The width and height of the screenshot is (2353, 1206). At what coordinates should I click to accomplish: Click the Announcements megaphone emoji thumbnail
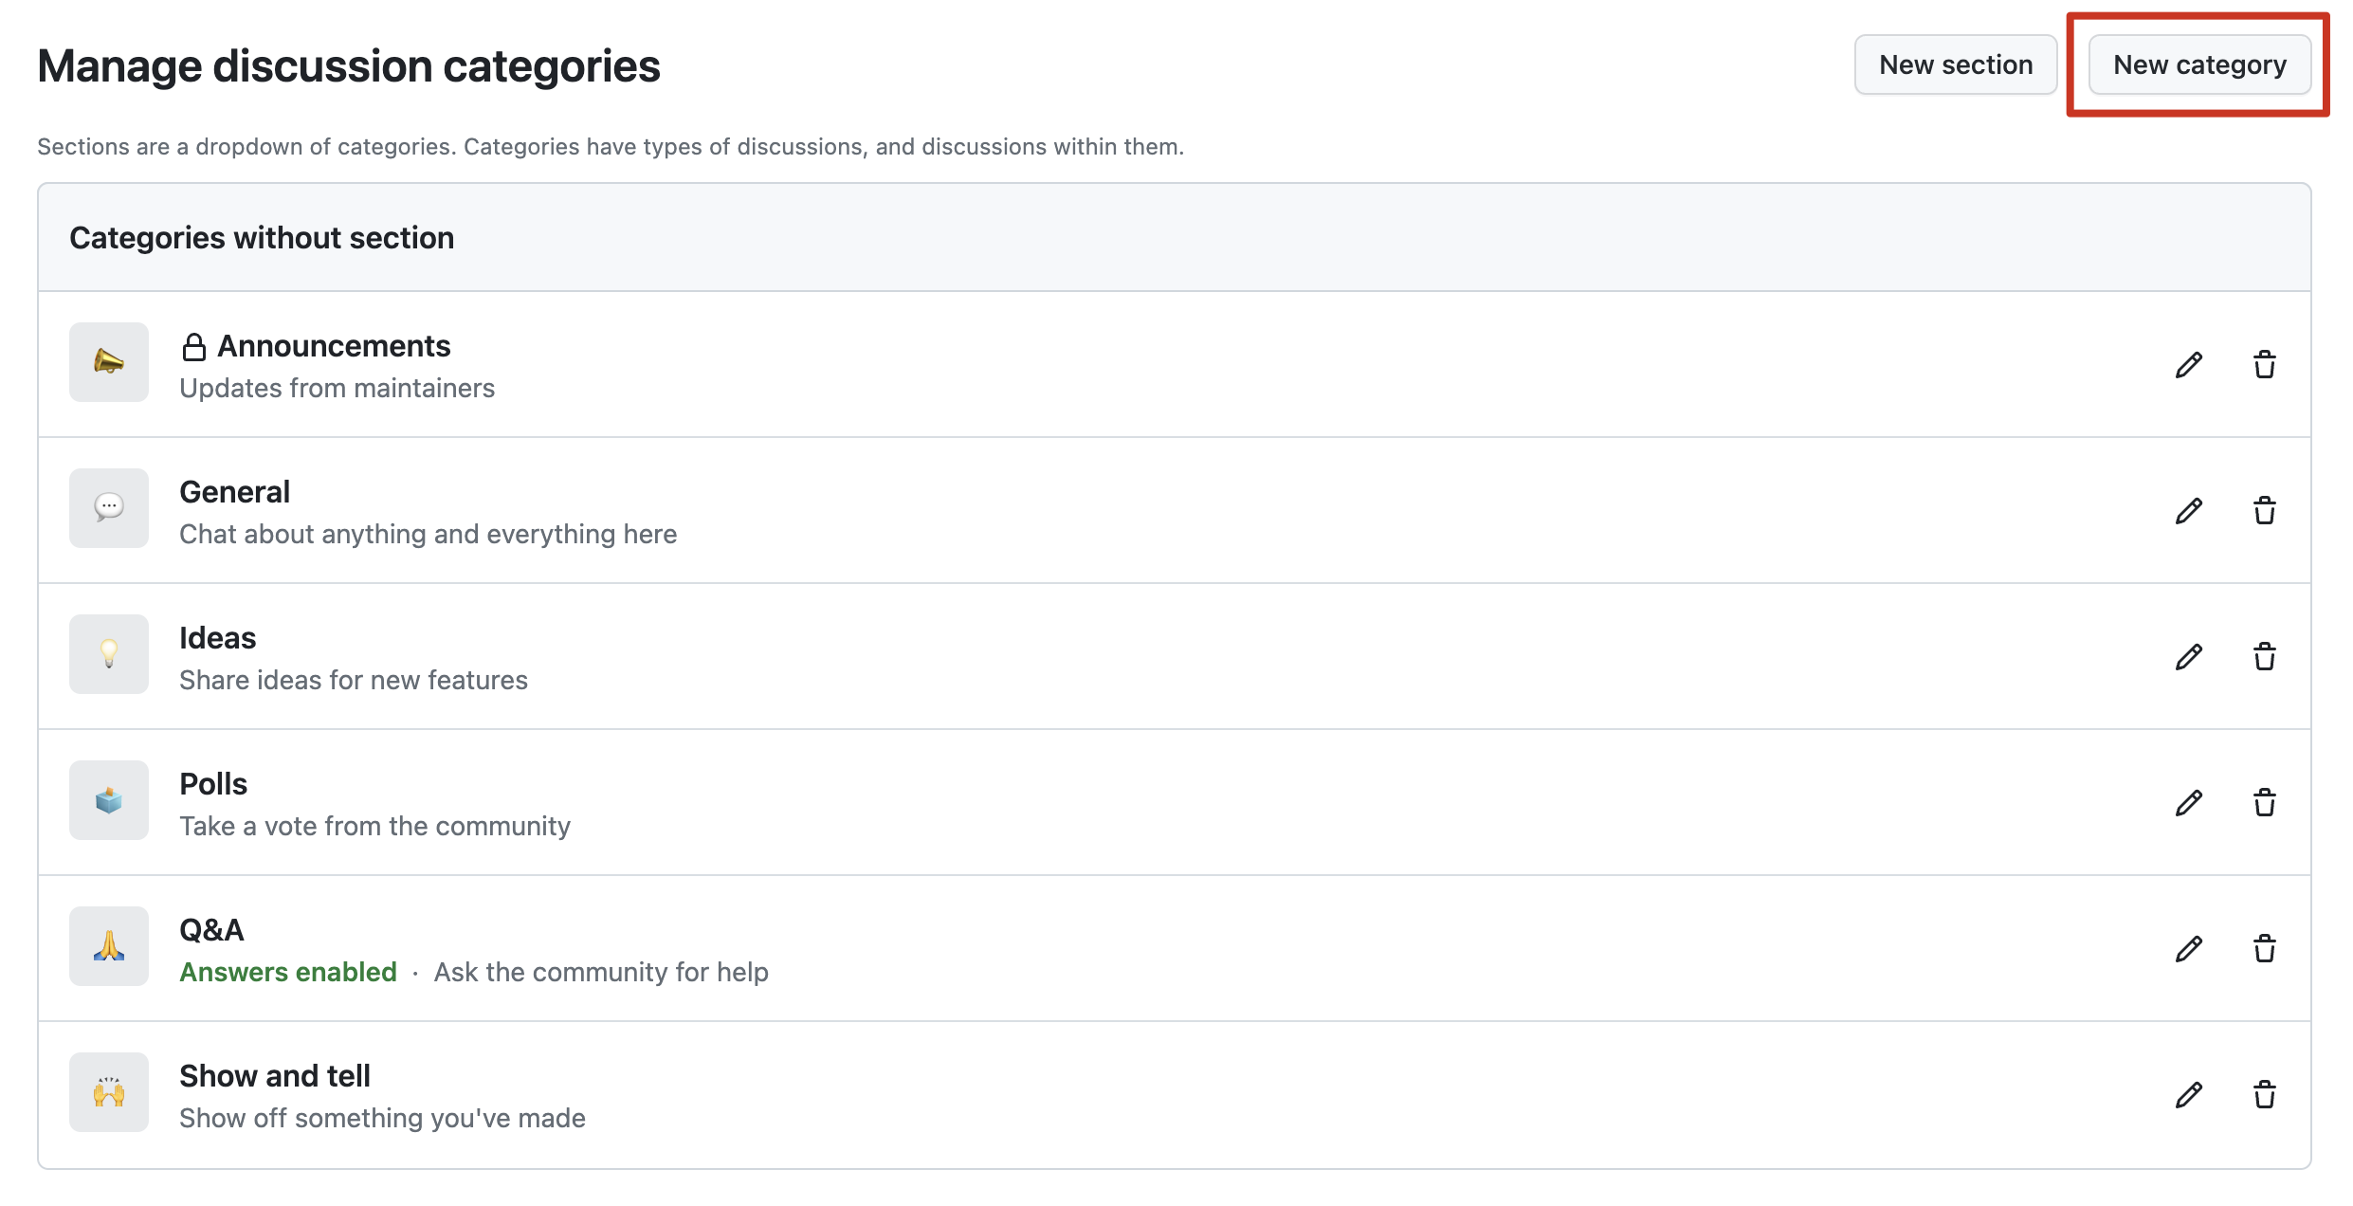(x=109, y=362)
